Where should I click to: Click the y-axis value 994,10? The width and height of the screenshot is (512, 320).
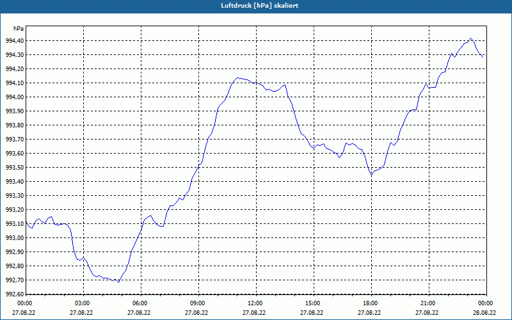[x=15, y=83]
